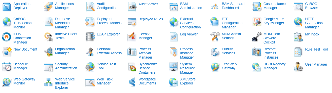Click the License Manager icon

click(132, 37)
